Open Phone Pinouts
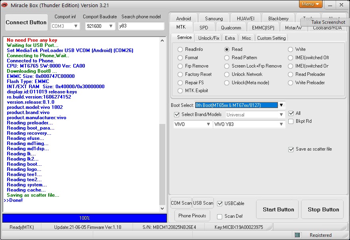 (192, 215)
